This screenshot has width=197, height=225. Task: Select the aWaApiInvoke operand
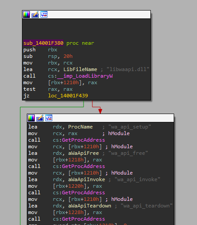click(87, 179)
